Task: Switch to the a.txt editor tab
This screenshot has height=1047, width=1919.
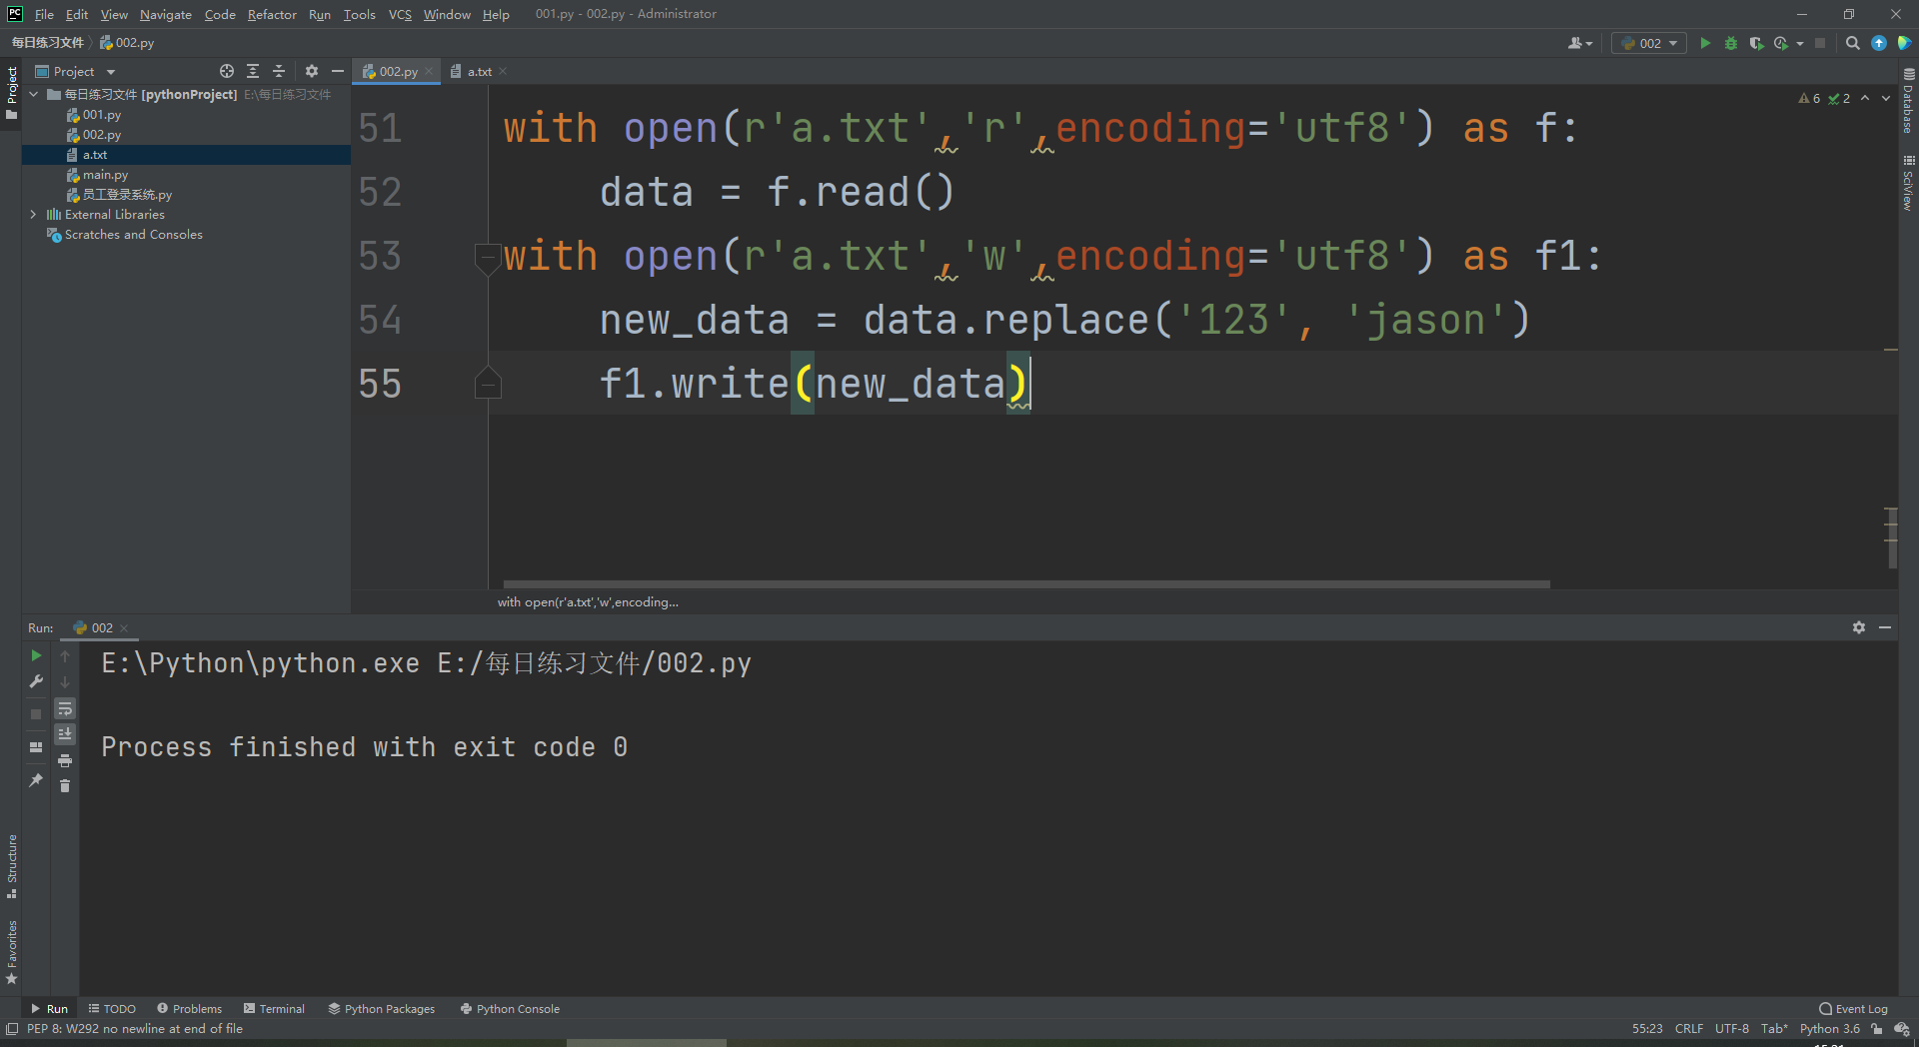Action: (x=480, y=71)
